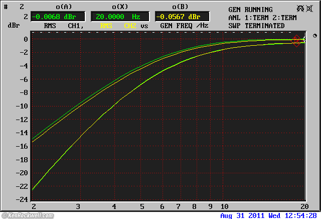Click the Y-axis value '-12'

22,120
